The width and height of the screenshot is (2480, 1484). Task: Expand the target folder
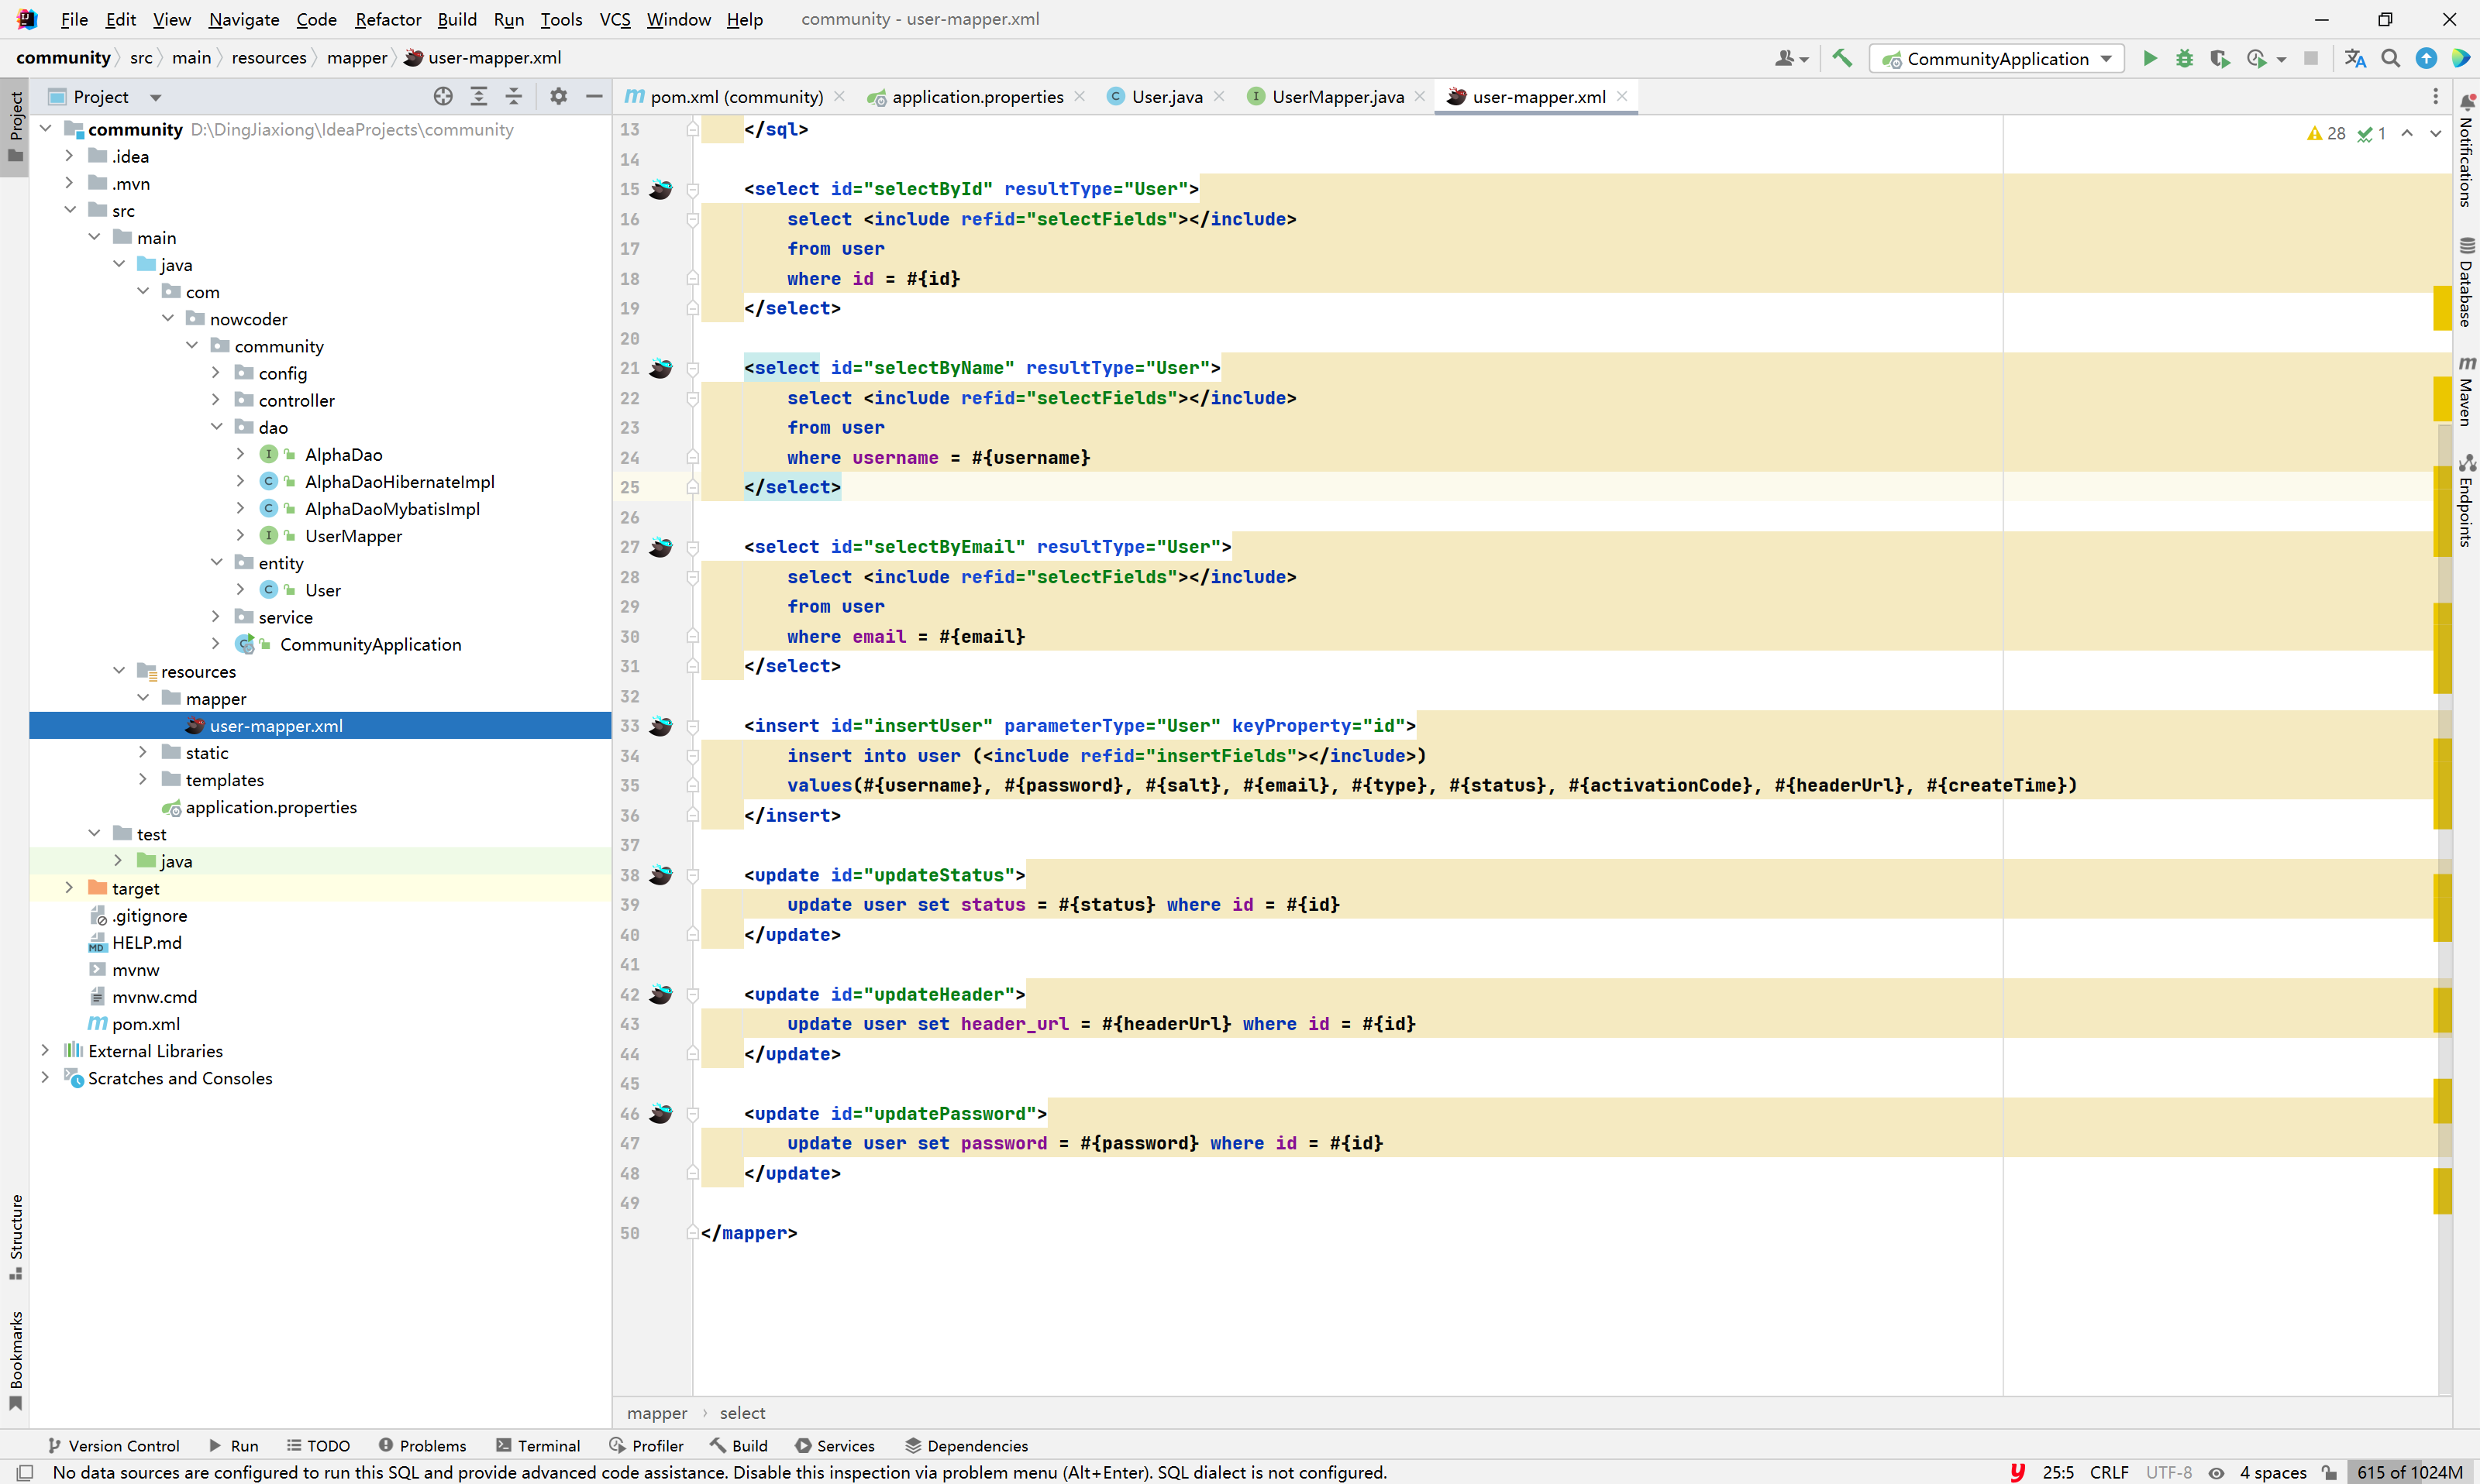pos(69,888)
